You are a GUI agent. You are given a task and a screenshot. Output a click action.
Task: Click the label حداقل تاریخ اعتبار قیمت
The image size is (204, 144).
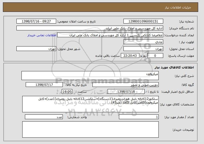tap(178, 92)
